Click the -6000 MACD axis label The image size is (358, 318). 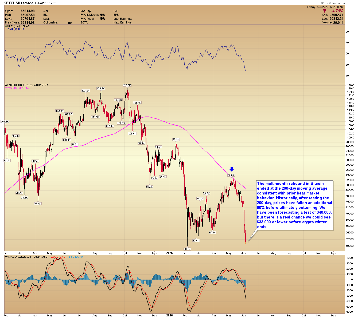point(350,312)
